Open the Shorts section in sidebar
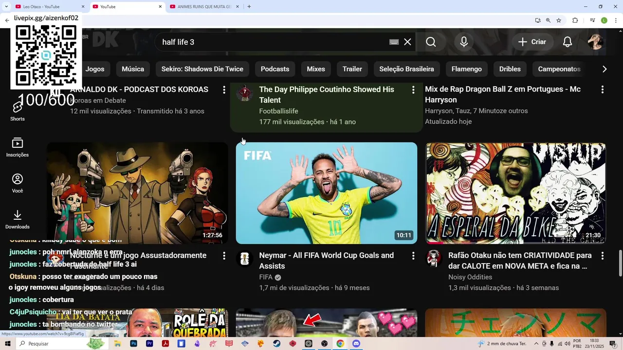Image resolution: width=623 pixels, height=350 pixels. coord(18,112)
